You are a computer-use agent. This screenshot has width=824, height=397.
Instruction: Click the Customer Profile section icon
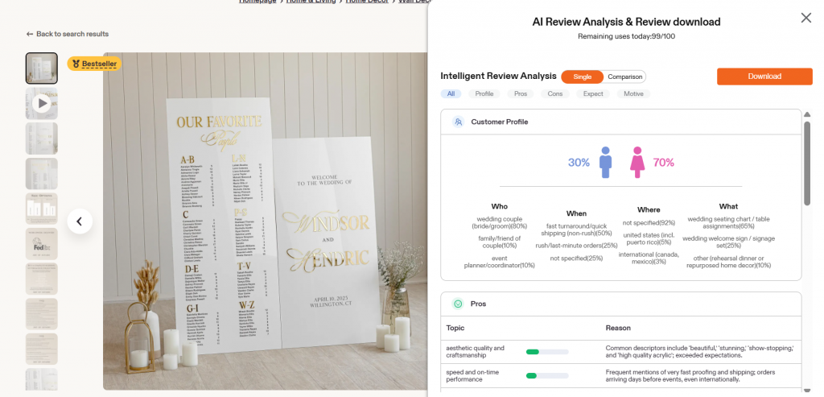tap(458, 122)
